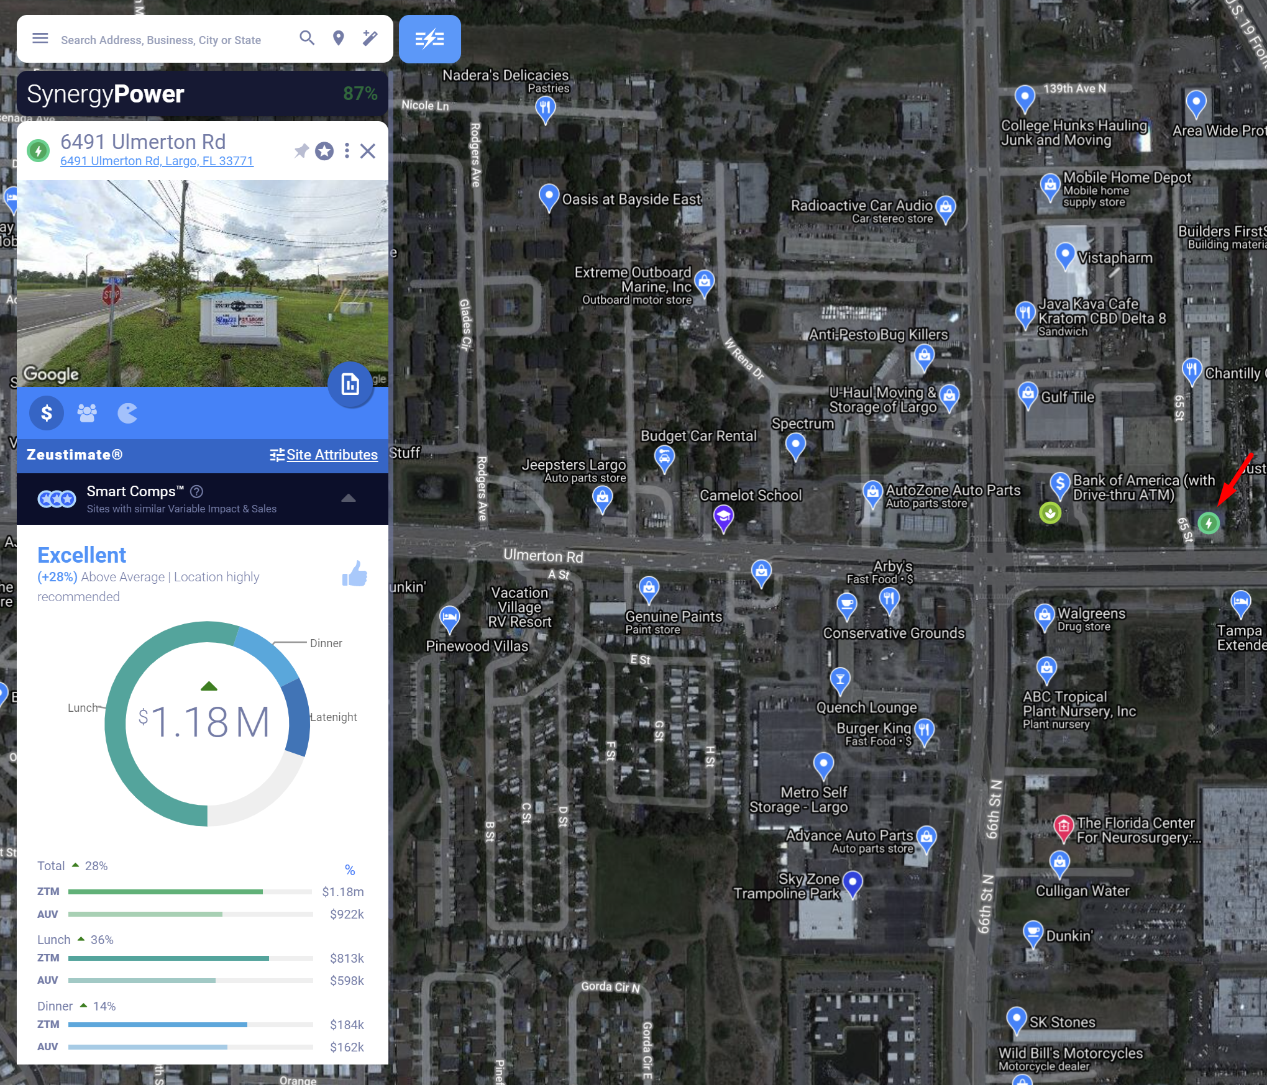Open the site report document button
This screenshot has height=1085, width=1267.
[350, 384]
